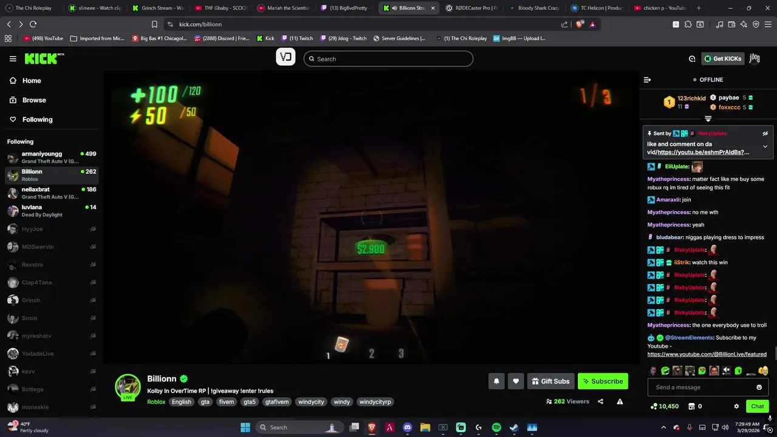Go to Home in the sidebar
Image resolution: width=777 pixels, height=437 pixels.
click(32, 81)
